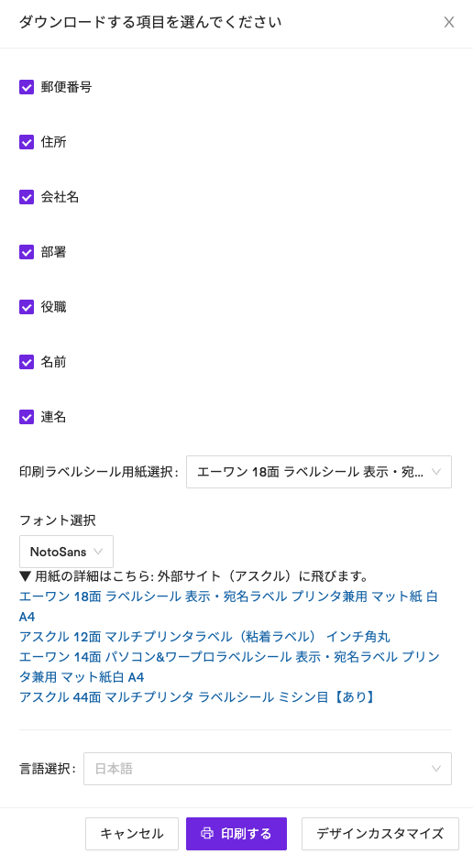The height and width of the screenshot is (854, 473).
Task: Toggle the 部署 checkbox
Action: pos(27,252)
